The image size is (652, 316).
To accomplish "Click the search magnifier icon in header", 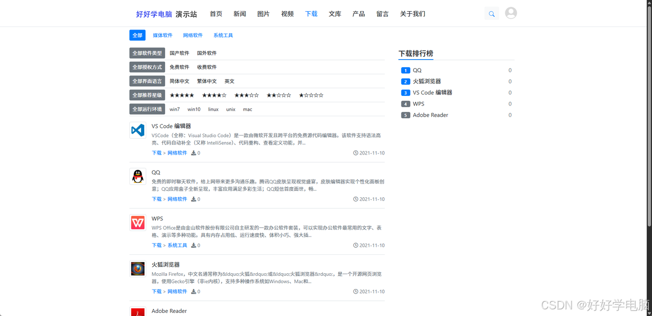I will tap(492, 14).
